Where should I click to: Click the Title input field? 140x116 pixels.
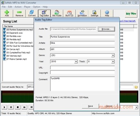[82, 37]
